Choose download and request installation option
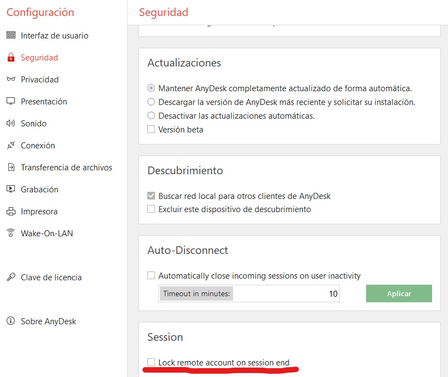 tap(151, 102)
